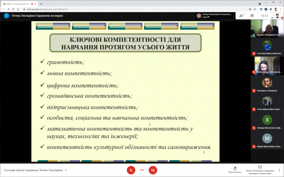Click the gray M avatar participant

[267, 140]
